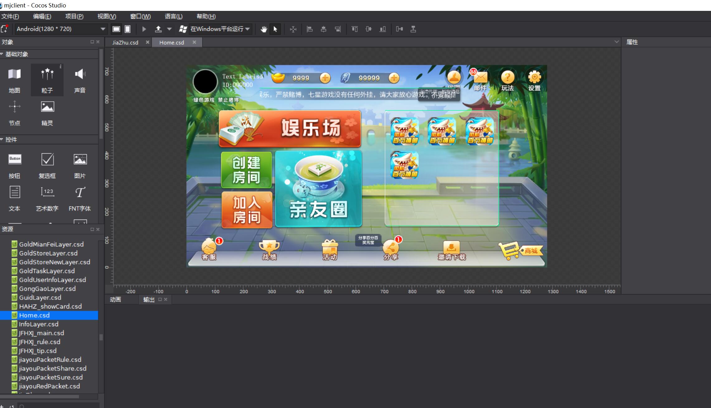Switch to the 输出 tab
Image resolution: width=711 pixels, height=408 pixels.
coord(149,299)
